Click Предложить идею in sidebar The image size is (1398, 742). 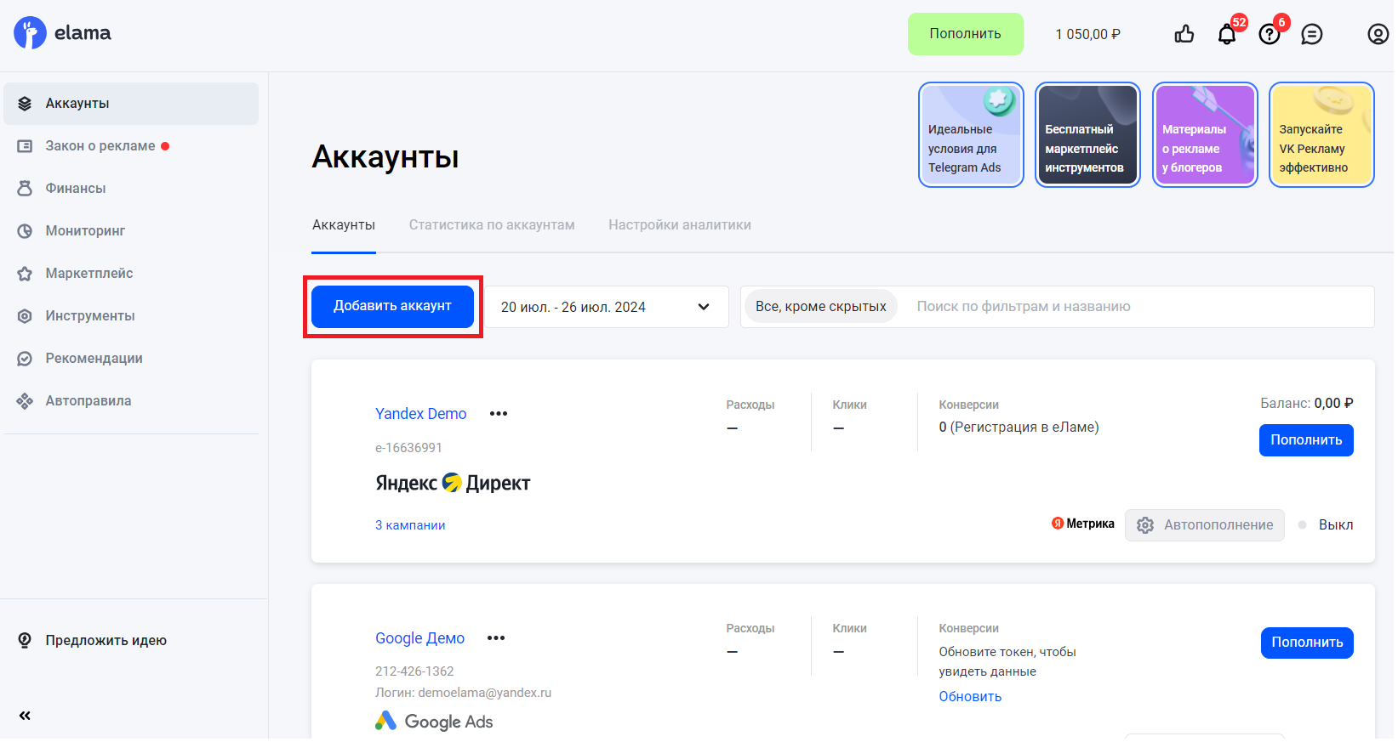pos(92,641)
